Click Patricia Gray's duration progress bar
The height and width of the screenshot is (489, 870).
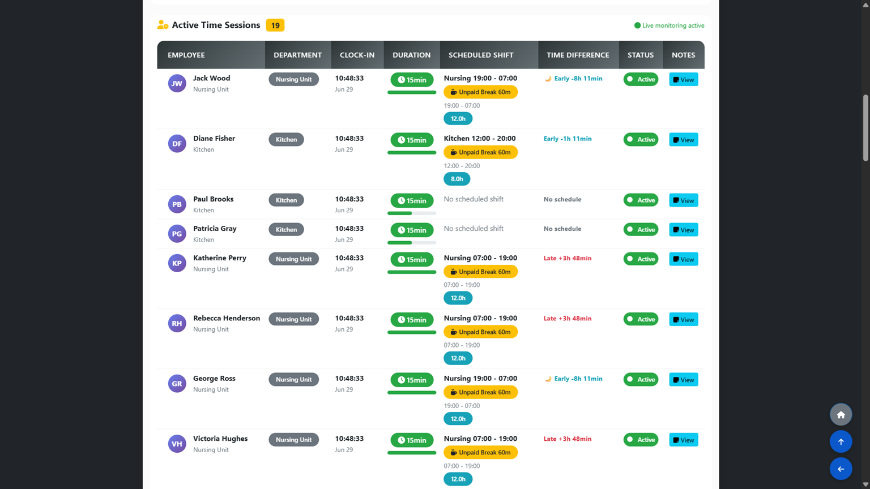click(412, 243)
